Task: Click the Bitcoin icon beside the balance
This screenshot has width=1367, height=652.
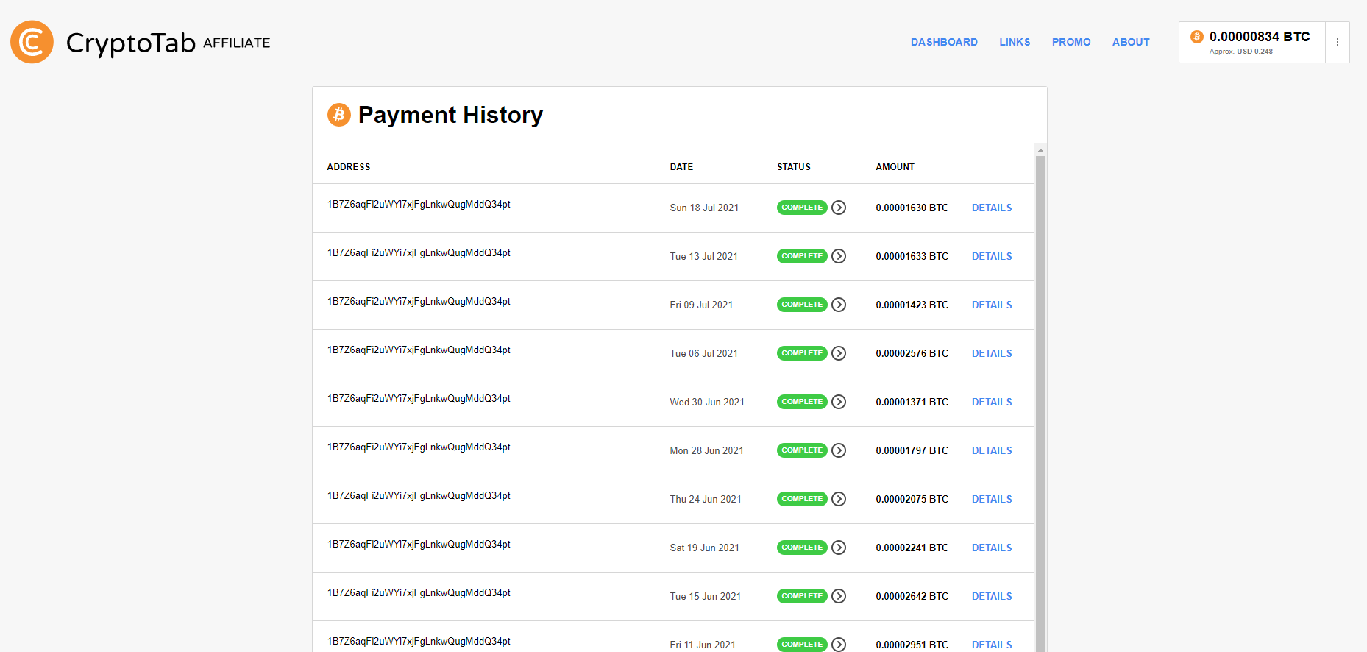Action: 1197,37
